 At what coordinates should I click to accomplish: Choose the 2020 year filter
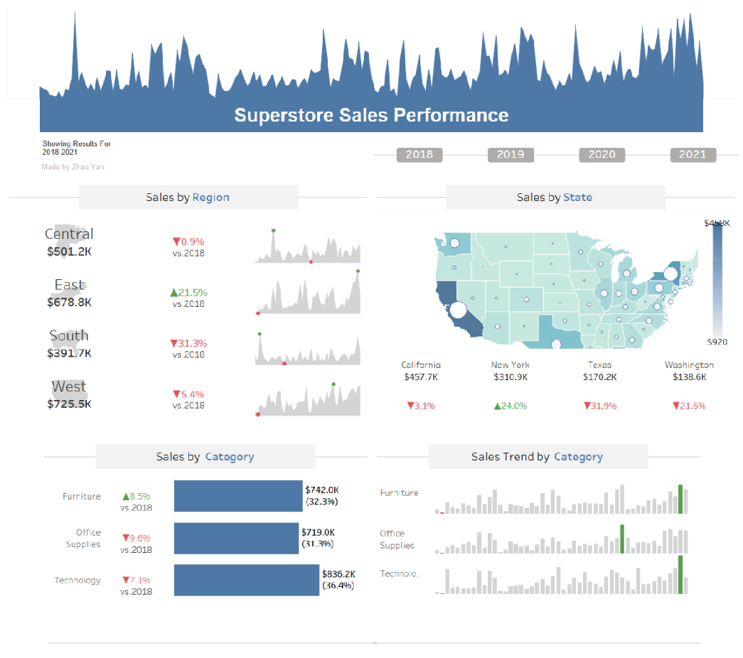602,154
